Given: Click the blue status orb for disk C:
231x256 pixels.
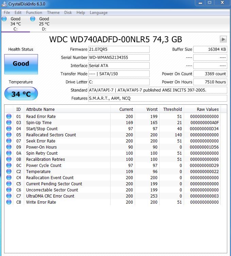Looking at the screenshot, I should coord(4,19).
